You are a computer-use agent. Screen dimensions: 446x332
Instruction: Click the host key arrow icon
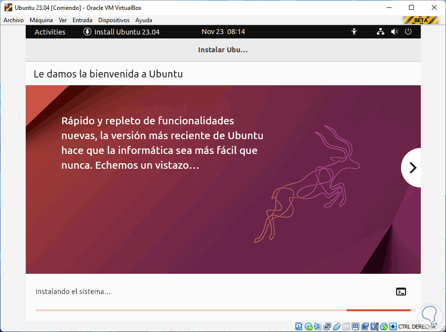point(393,326)
